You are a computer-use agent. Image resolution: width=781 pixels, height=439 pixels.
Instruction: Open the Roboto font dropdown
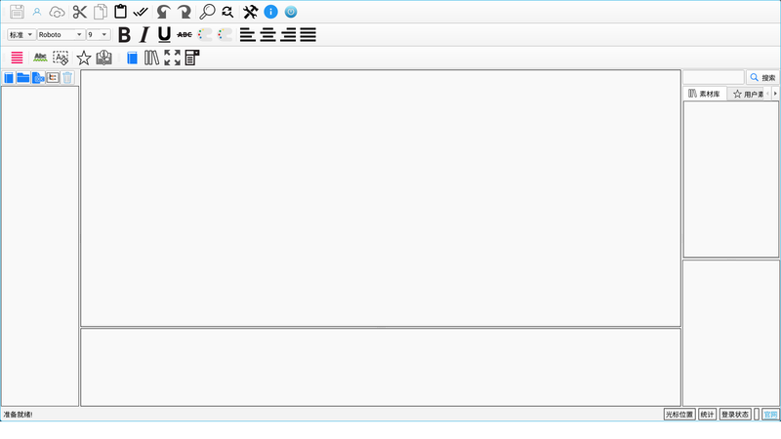click(61, 35)
